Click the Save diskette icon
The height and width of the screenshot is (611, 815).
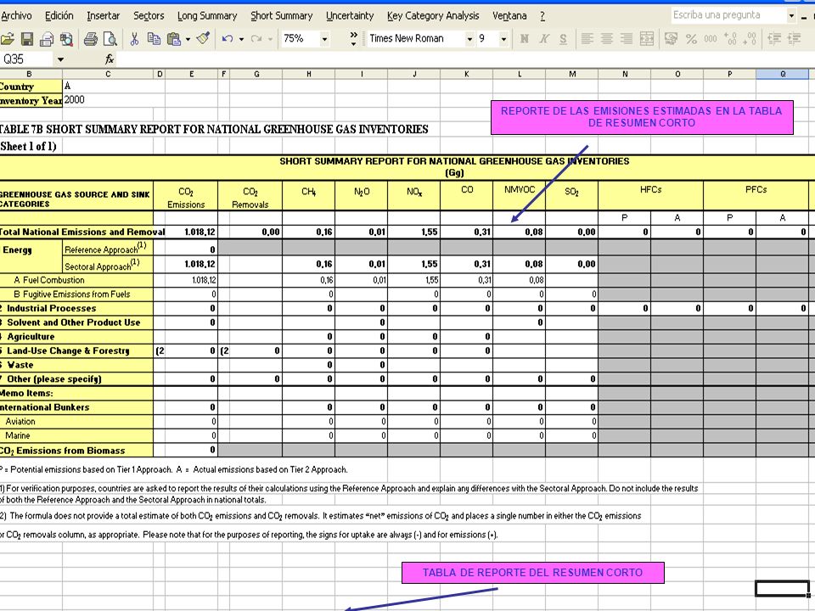coord(27,38)
